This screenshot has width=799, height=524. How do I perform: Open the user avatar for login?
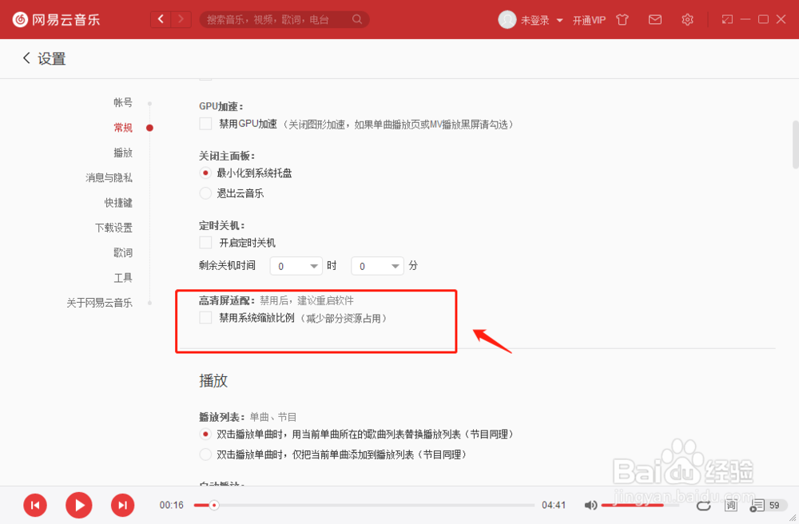click(x=507, y=20)
